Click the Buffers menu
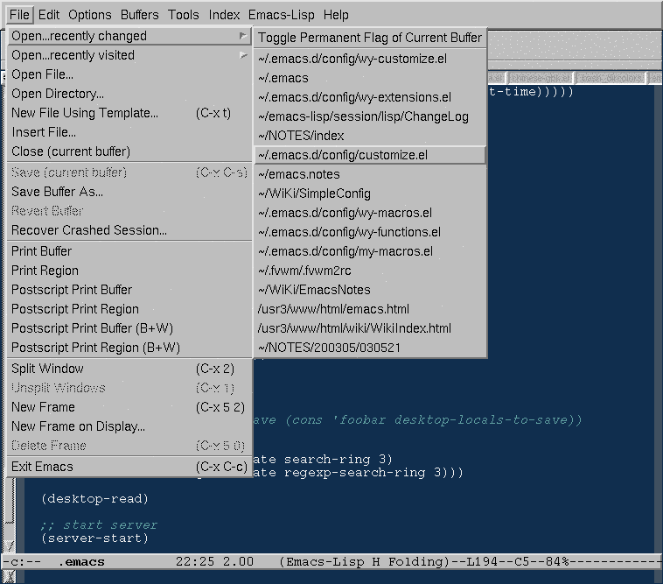 (x=140, y=15)
